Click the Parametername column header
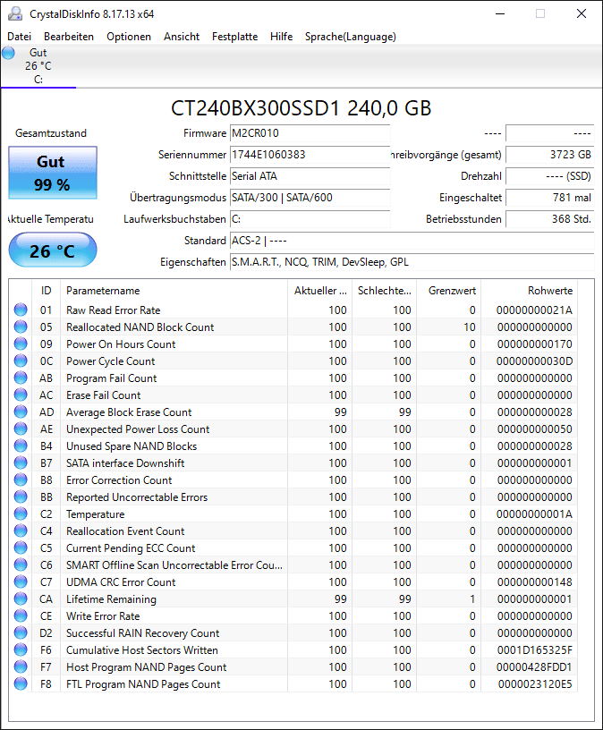Viewport: 603px width, 730px height. click(x=174, y=291)
